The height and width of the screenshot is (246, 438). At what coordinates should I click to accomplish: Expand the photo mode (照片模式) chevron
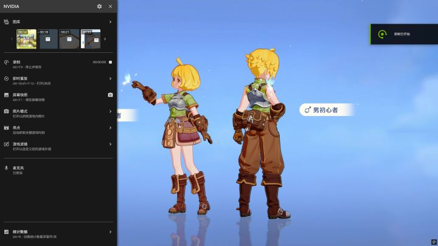110,111
